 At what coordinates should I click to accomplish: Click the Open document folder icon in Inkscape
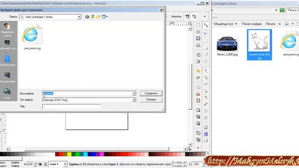(x=198, y=32)
